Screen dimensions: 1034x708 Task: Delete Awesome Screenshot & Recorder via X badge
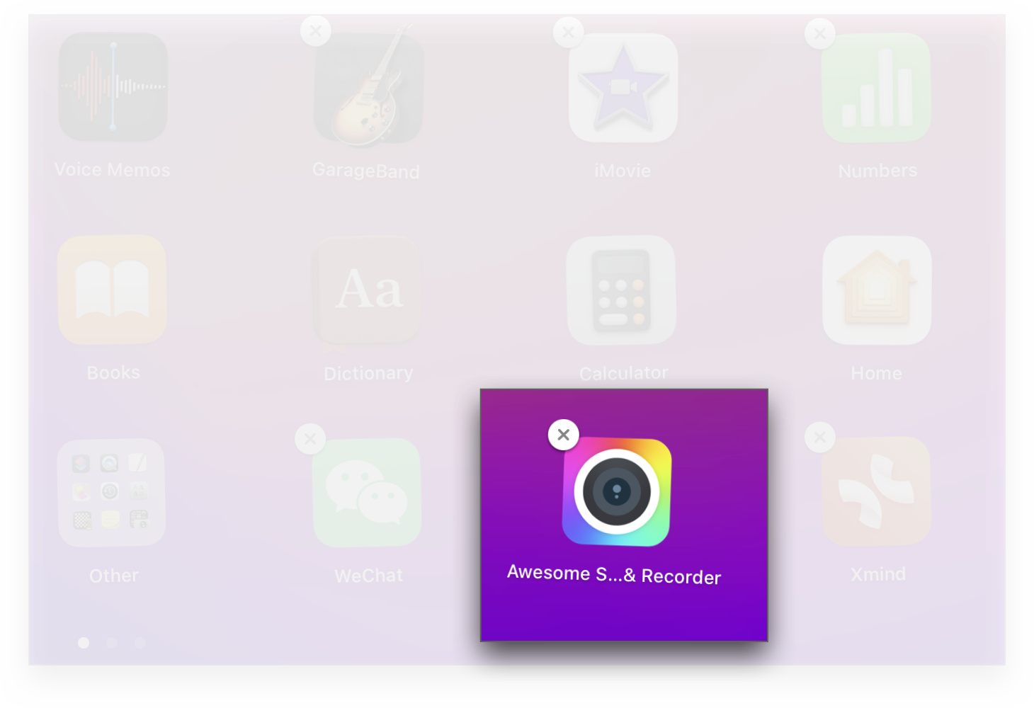pyautogui.click(x=564, y=435)
